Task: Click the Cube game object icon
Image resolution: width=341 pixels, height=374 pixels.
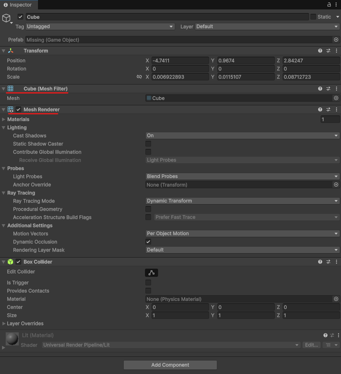Action: 7,18
